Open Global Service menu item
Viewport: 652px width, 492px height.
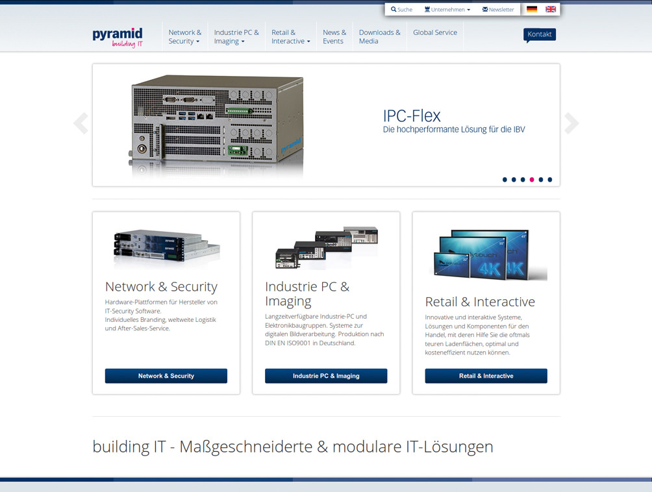click(x=435, y=32)
